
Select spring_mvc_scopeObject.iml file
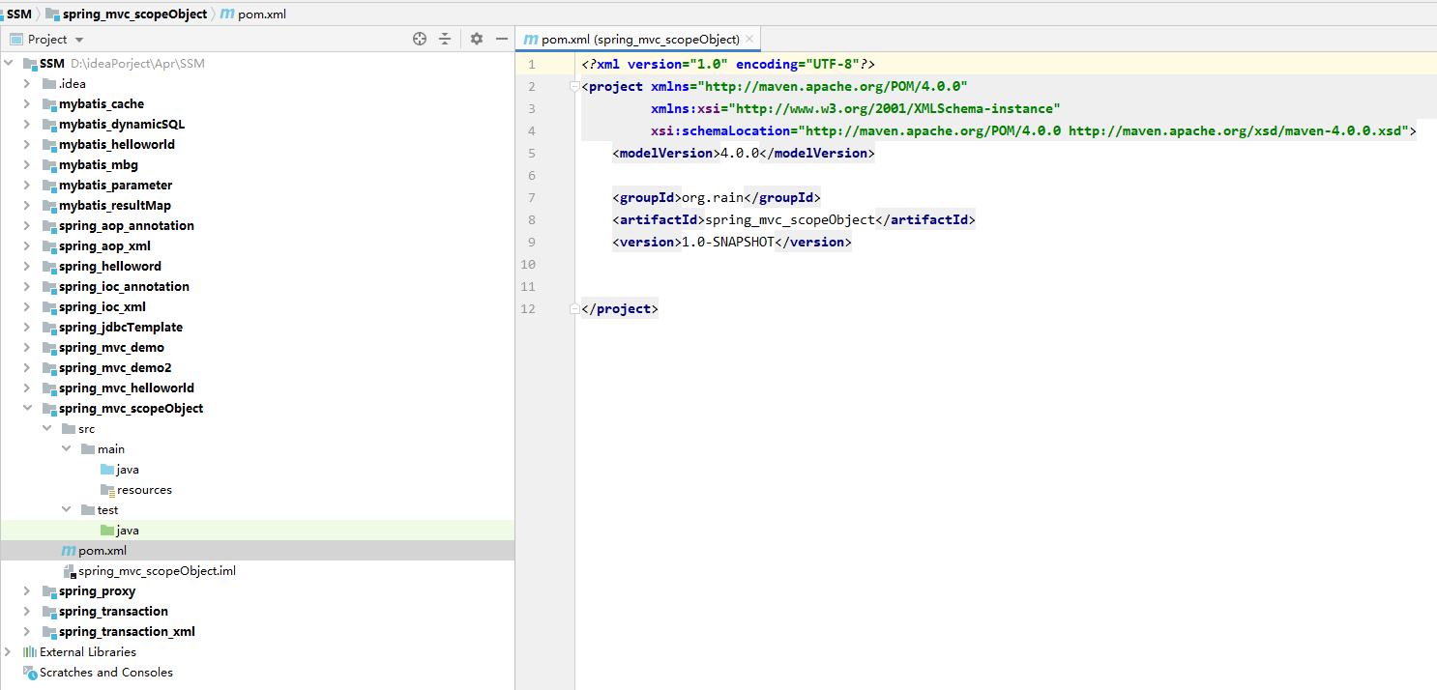pyautogui.click(x=157, y=571)
